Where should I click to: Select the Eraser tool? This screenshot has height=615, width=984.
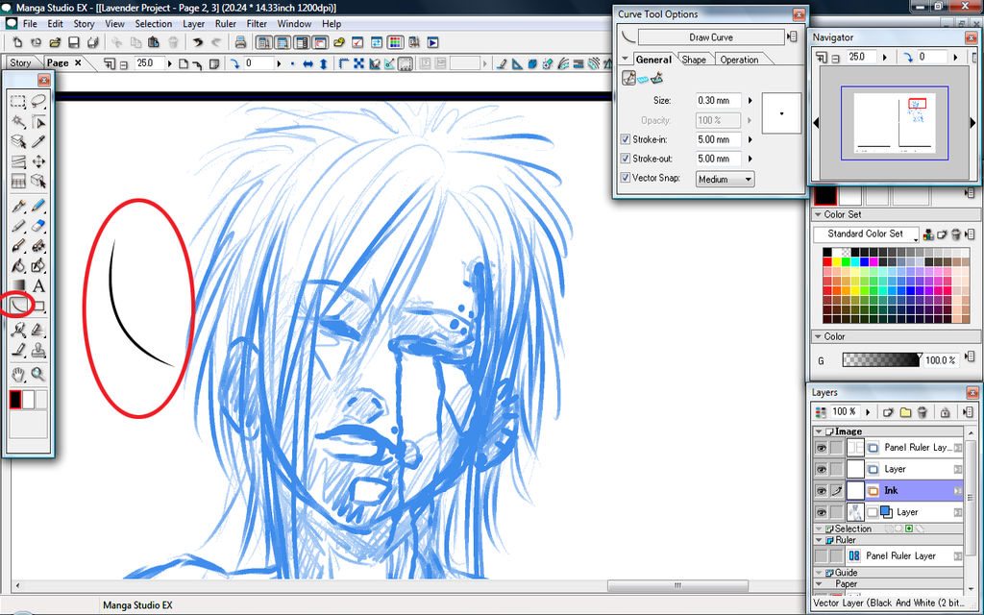(39, 226)
